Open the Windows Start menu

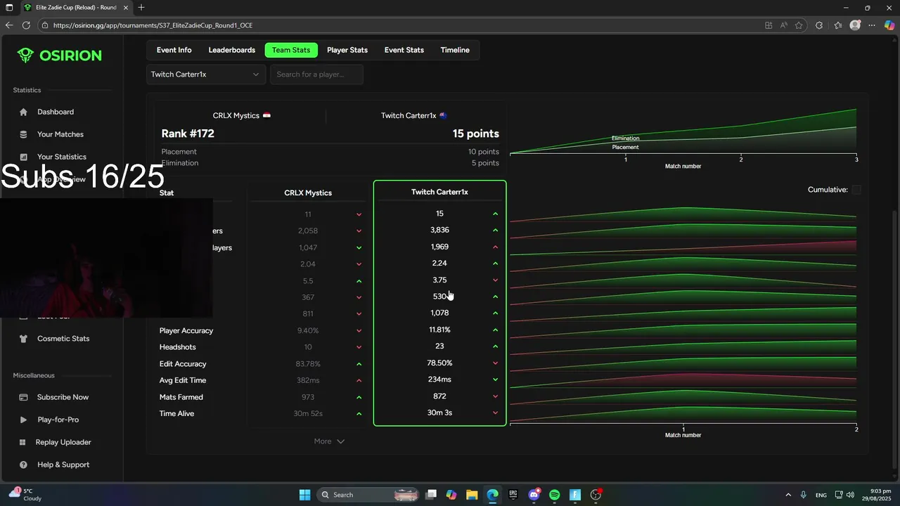click(304, 495)
